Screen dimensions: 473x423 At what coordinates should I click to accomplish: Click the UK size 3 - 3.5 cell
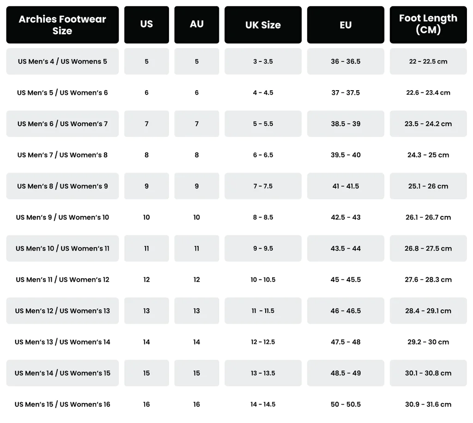pyautogui.click(x=263, y=61)
